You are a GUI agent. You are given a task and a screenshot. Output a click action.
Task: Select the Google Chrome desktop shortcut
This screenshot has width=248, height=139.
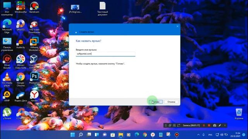pos(21,80)
